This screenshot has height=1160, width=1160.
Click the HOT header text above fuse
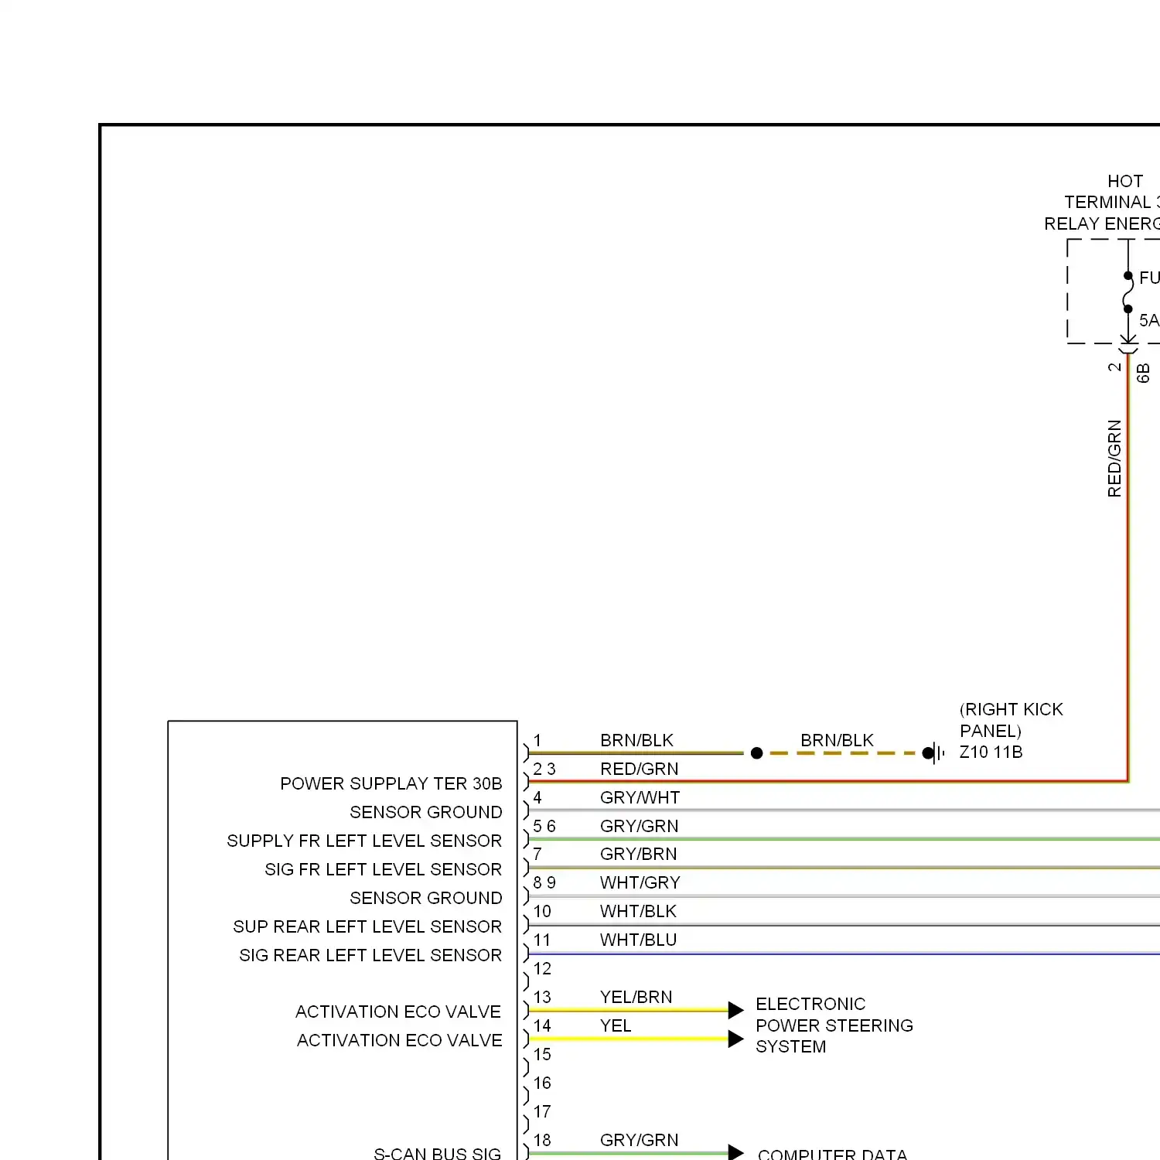1124,181
